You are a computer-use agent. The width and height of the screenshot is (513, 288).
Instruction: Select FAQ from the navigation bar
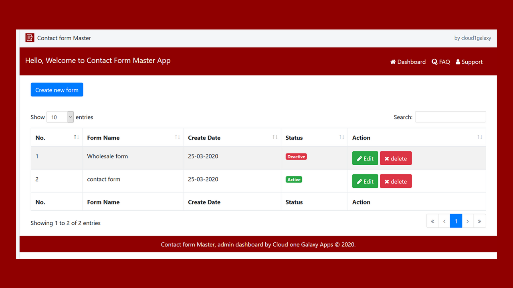[444, 62]
